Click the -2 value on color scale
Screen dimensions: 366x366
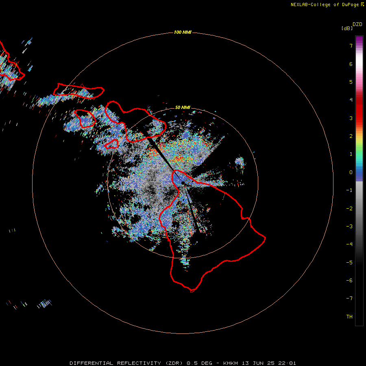click(349, 209)
